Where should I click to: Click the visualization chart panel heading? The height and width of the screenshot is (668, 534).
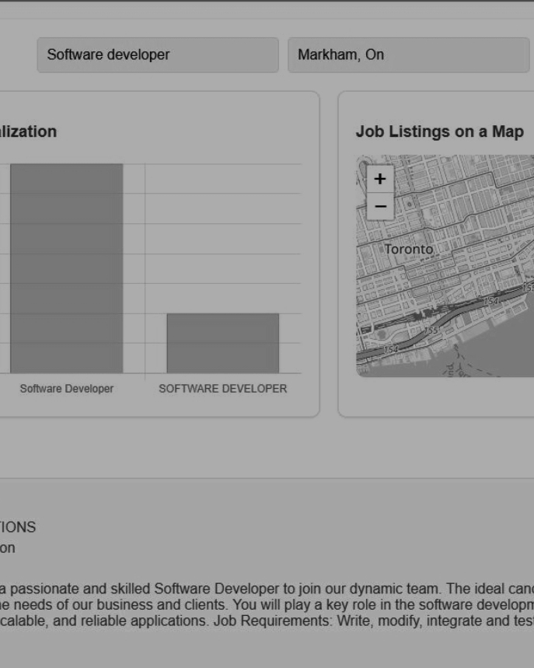[x=28, y=131]
